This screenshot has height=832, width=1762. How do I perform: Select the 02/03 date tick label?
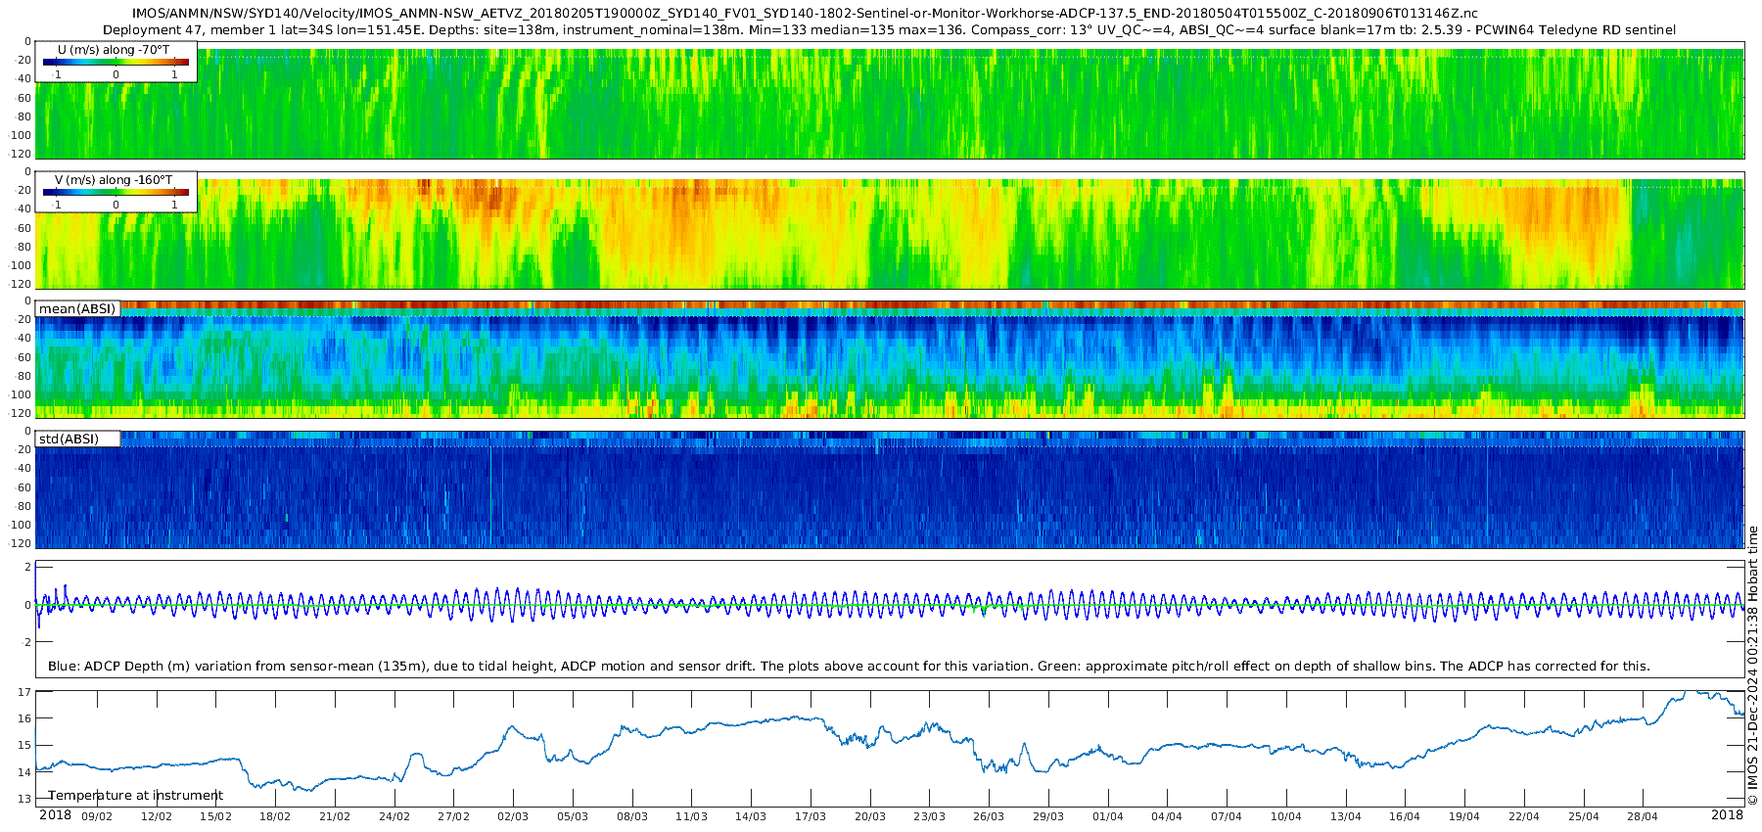(512, 816)
